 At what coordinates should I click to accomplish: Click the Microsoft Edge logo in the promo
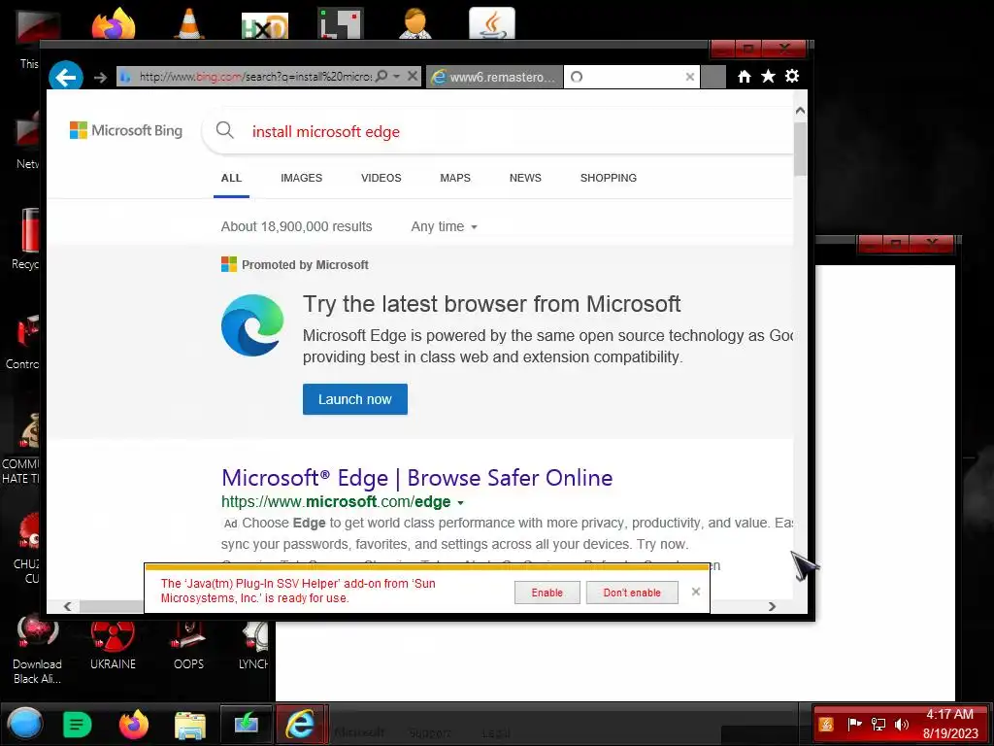(x=252, y=324)
